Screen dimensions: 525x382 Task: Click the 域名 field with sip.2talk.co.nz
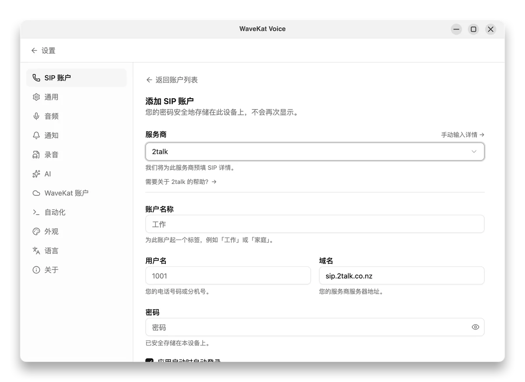tap(402, 276)
